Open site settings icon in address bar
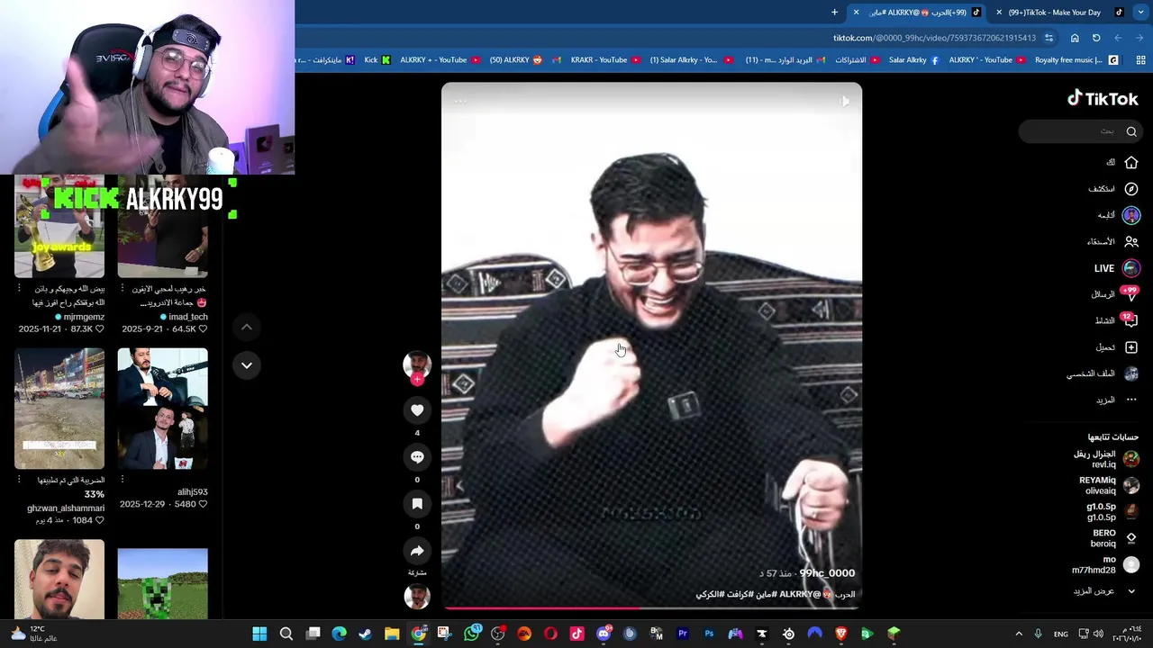The height and width of the screenshot is (648, 1153). point(1049,38)
